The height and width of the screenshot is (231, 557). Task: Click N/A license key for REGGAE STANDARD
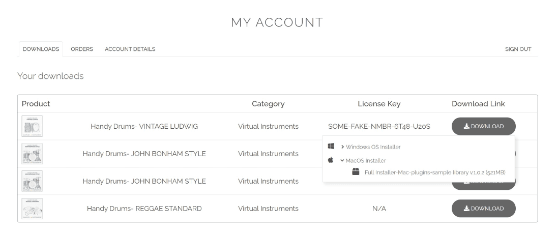pos(379,209)
